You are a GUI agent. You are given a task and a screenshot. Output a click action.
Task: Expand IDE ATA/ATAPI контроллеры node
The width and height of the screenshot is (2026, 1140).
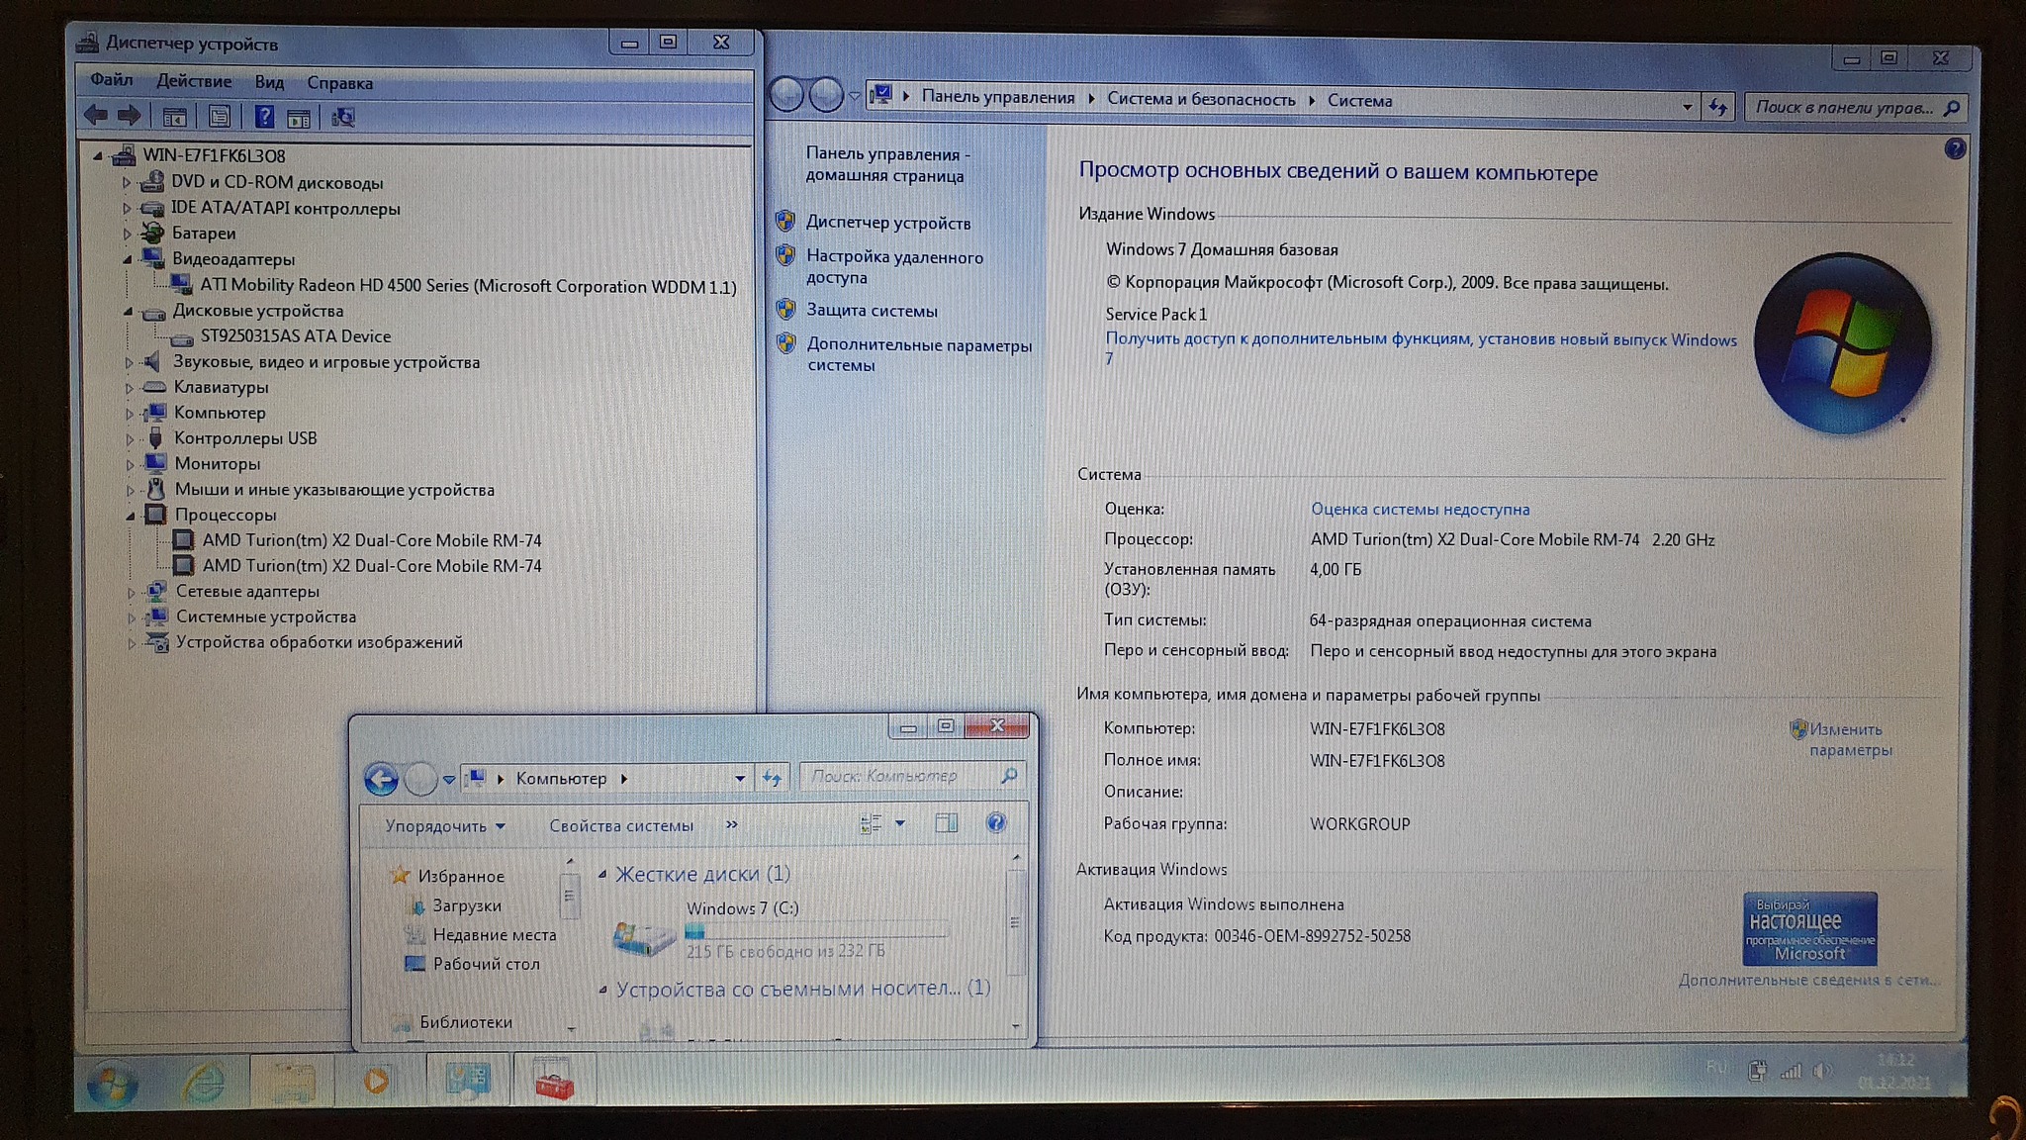pos(127,208)
